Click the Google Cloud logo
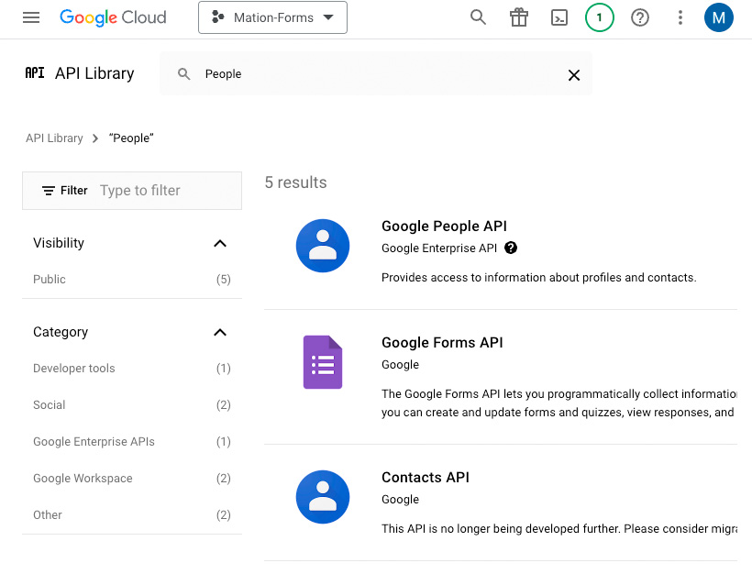 [113, 17]
